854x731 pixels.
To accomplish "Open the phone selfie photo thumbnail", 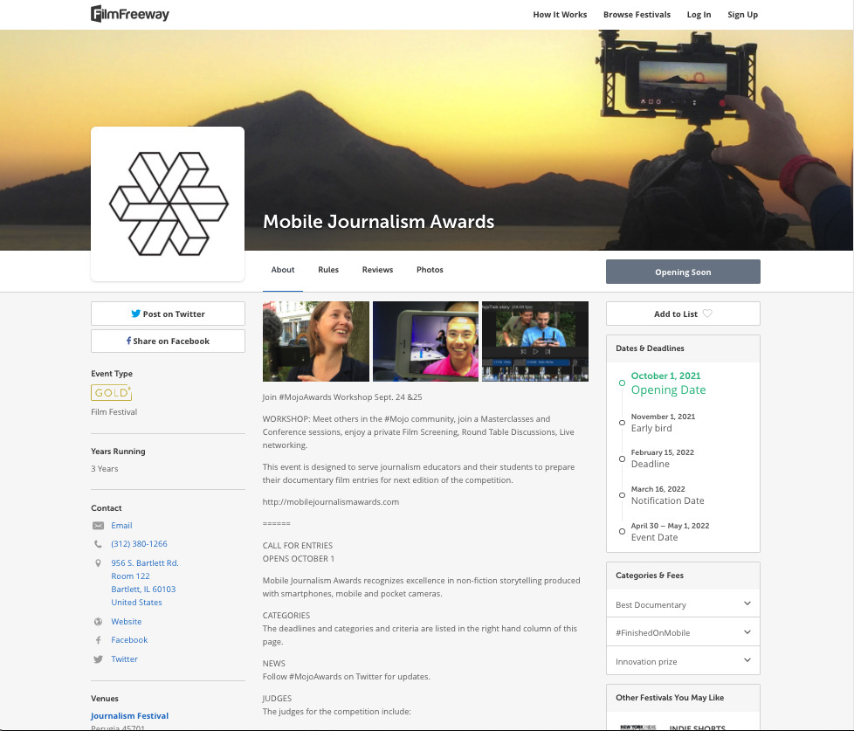I will click(x=425, y=341).
